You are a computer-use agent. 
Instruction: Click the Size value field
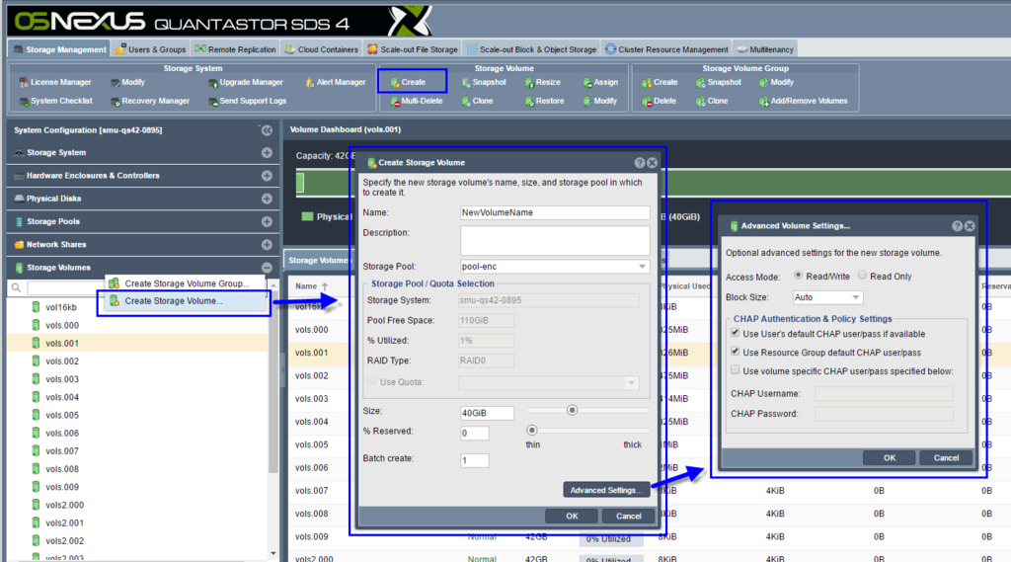point(487,413)
